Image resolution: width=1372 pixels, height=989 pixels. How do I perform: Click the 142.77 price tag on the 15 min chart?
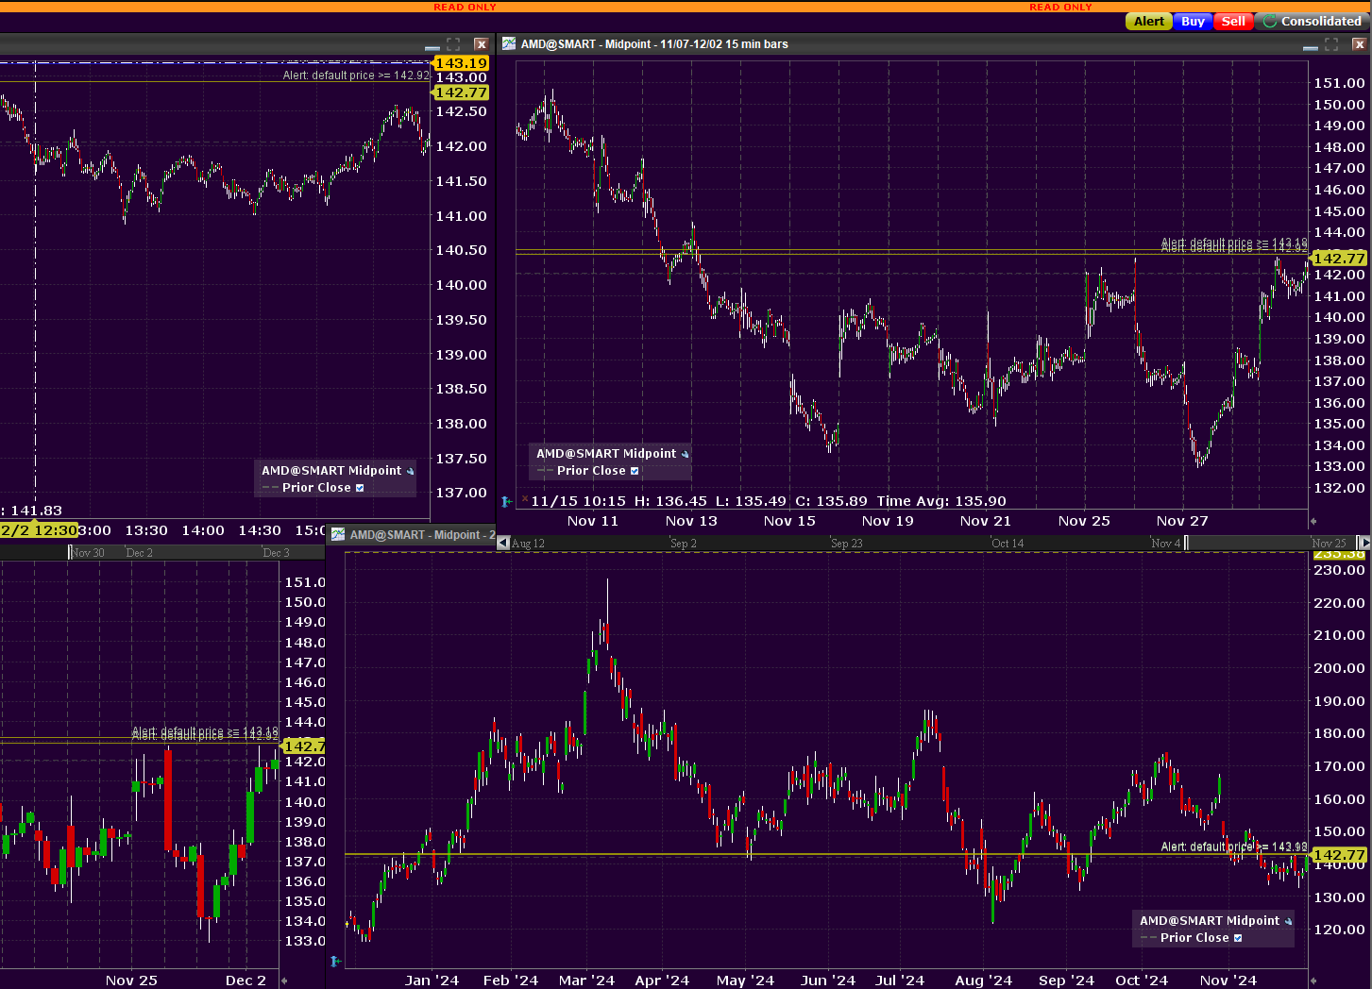pos(1338,258)
